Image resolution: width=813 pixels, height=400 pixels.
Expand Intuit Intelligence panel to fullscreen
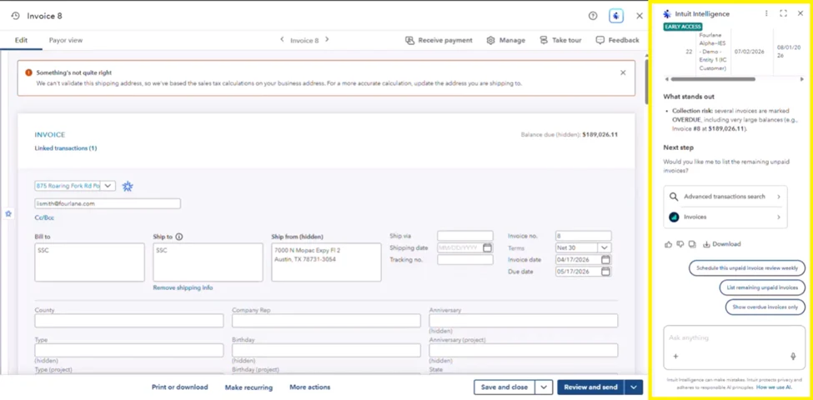click(x=784, y=13)
